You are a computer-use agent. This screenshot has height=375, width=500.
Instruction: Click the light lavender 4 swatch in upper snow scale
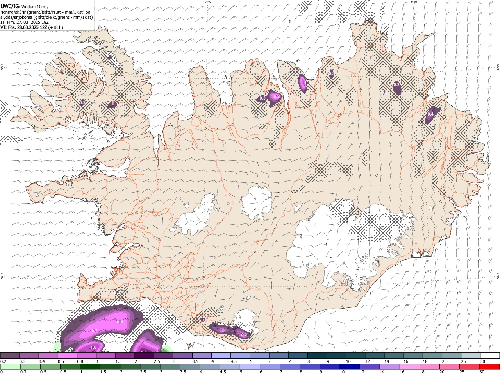pos(220,356)
